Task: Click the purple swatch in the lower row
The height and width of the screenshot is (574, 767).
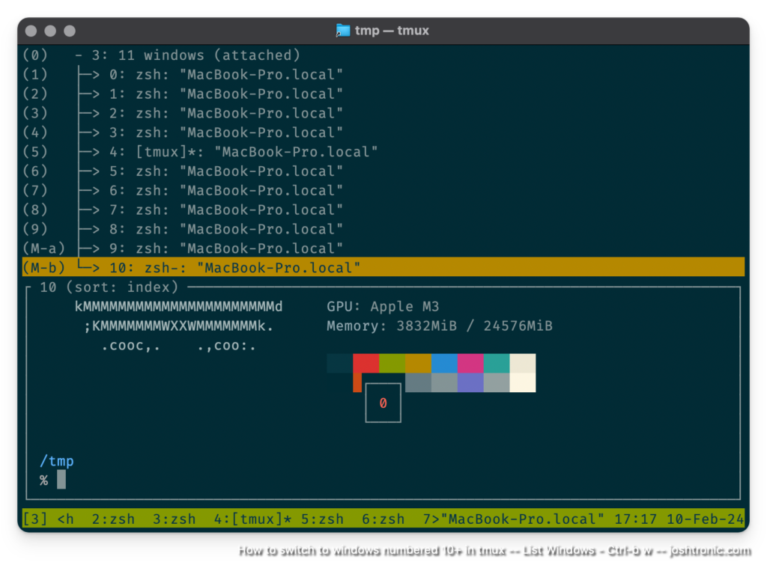Action: click(470, 382)
